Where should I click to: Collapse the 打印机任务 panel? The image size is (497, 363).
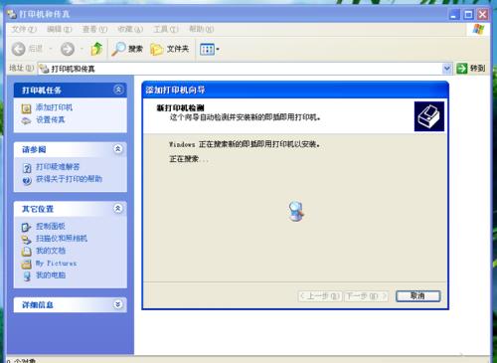[118, 90]
